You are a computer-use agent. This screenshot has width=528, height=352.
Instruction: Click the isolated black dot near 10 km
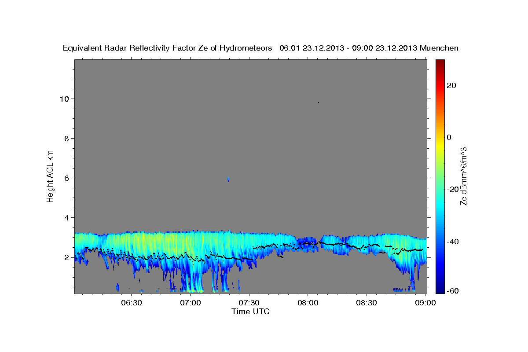click(x=318, y=103)
